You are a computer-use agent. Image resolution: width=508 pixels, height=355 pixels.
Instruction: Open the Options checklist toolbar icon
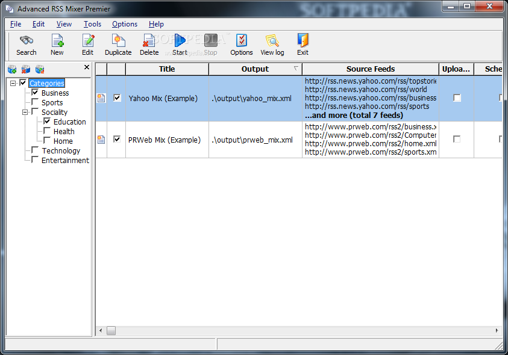pyautogui.click(x=242, y=40)
